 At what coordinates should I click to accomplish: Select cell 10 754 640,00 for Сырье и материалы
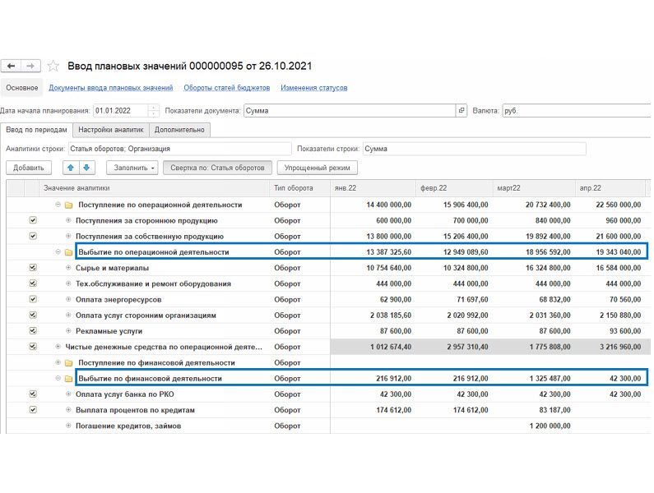373,268
